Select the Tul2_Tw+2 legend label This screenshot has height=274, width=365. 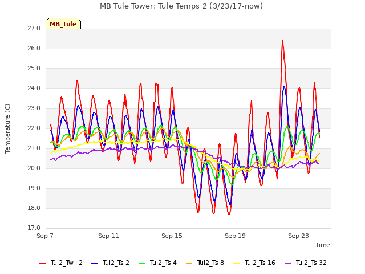tap(67, 263)
